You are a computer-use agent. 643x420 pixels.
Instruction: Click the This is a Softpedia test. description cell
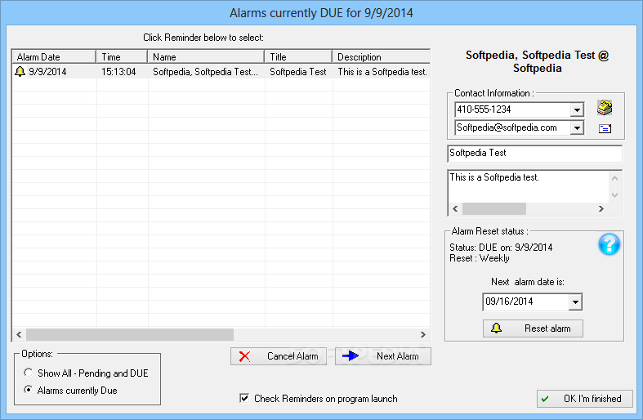tap(382, 72)
